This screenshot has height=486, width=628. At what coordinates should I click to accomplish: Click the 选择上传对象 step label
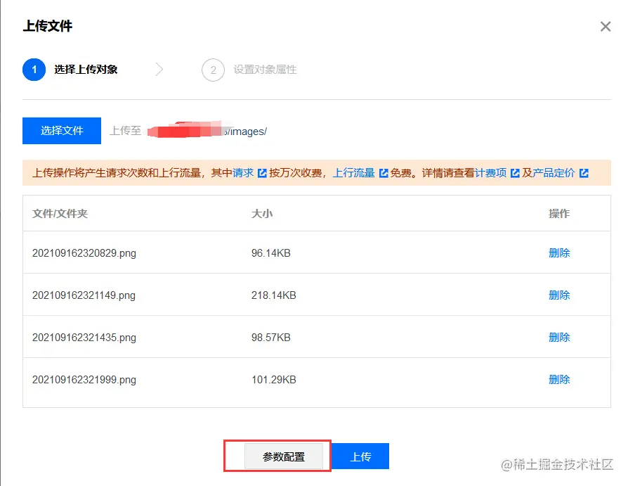[86, 70]
